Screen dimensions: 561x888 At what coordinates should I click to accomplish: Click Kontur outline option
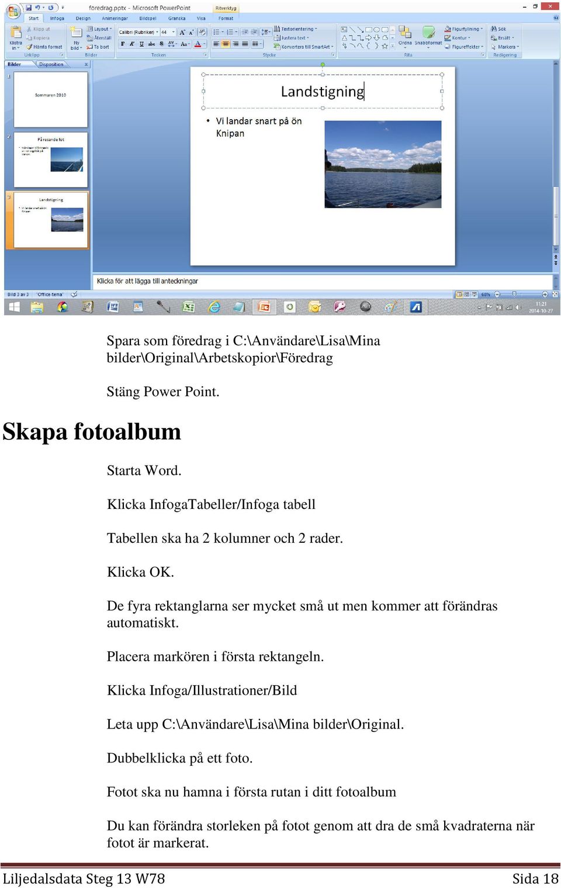pos(458,37)
